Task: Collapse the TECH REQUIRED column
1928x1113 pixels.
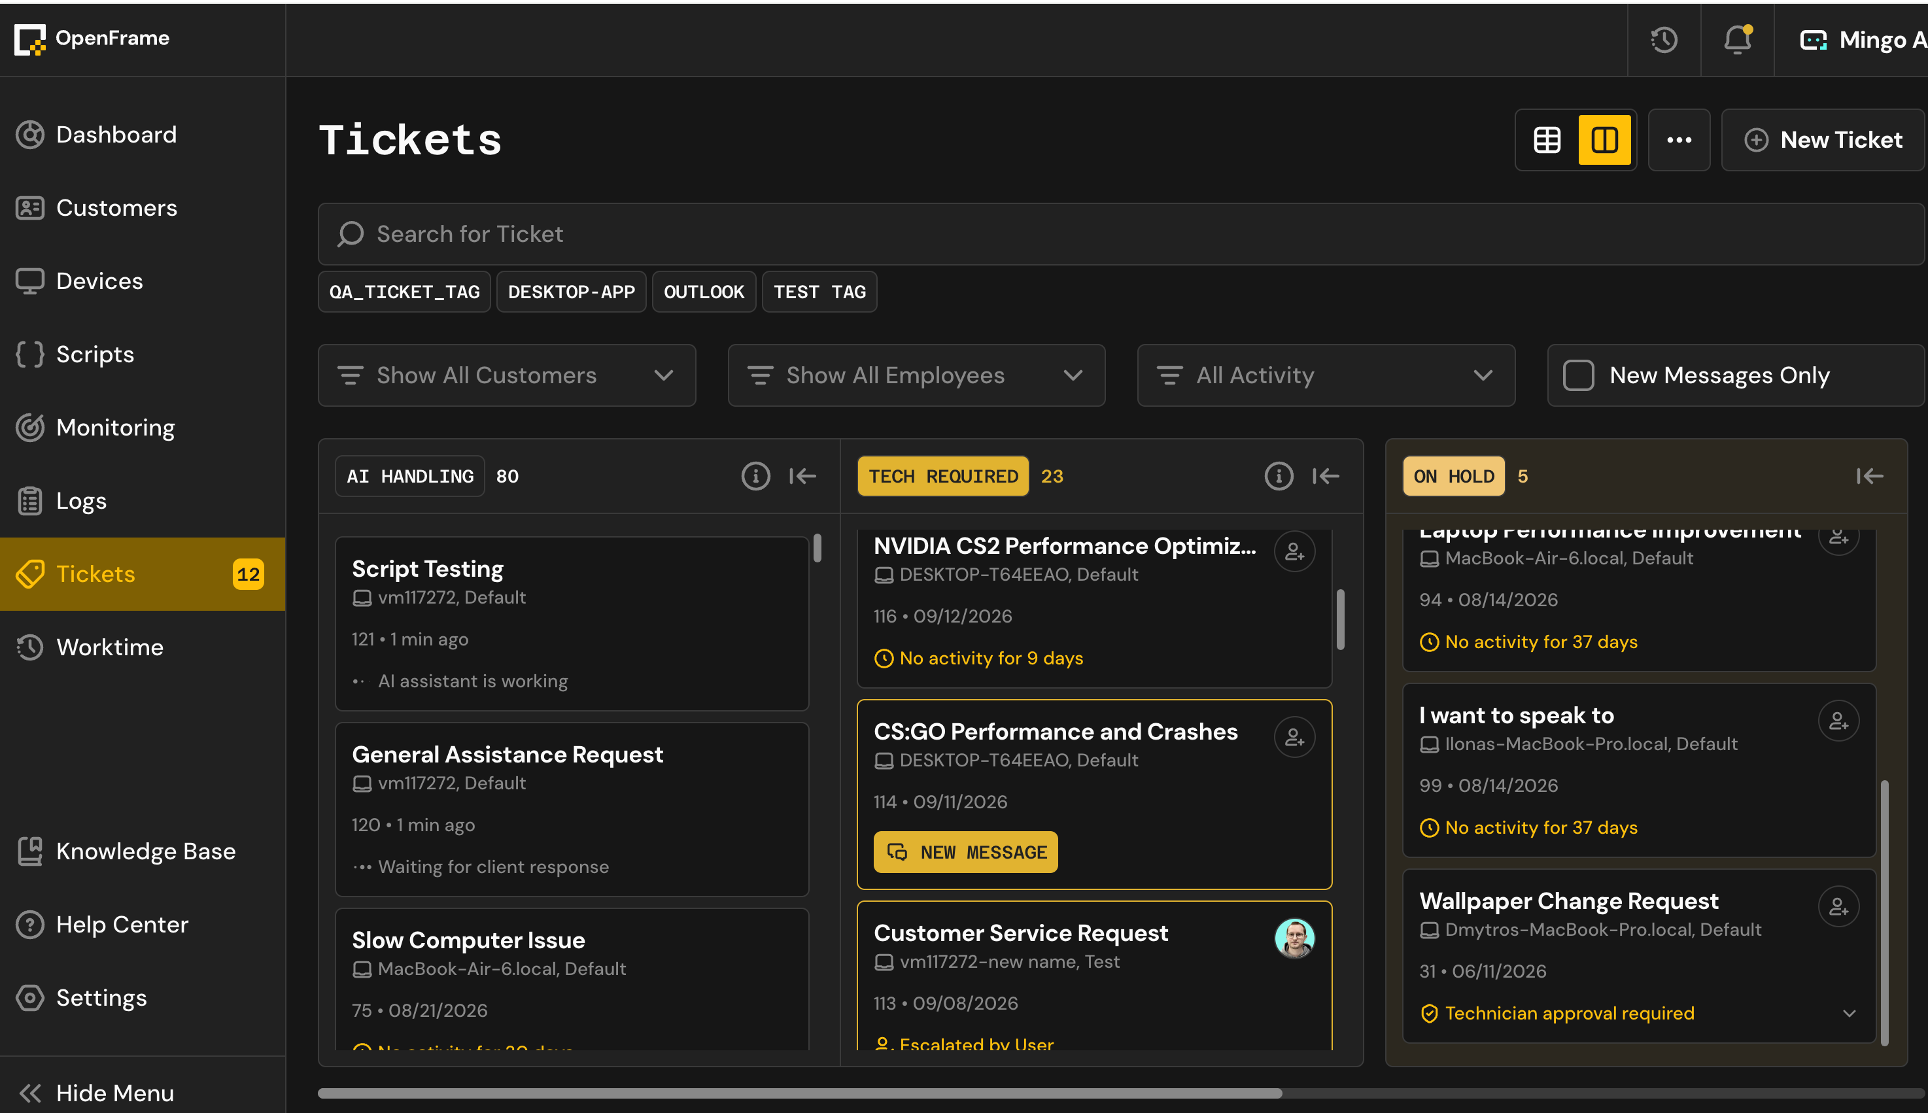Action: click(1326, 476)
